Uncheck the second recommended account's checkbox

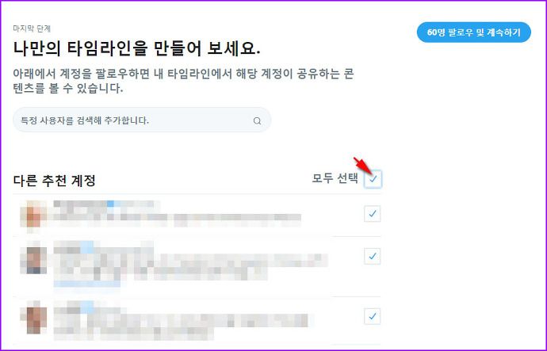[x=373, y=256]
